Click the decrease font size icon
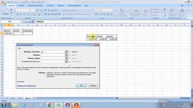The image size is (193, 108). coord(41,10)
